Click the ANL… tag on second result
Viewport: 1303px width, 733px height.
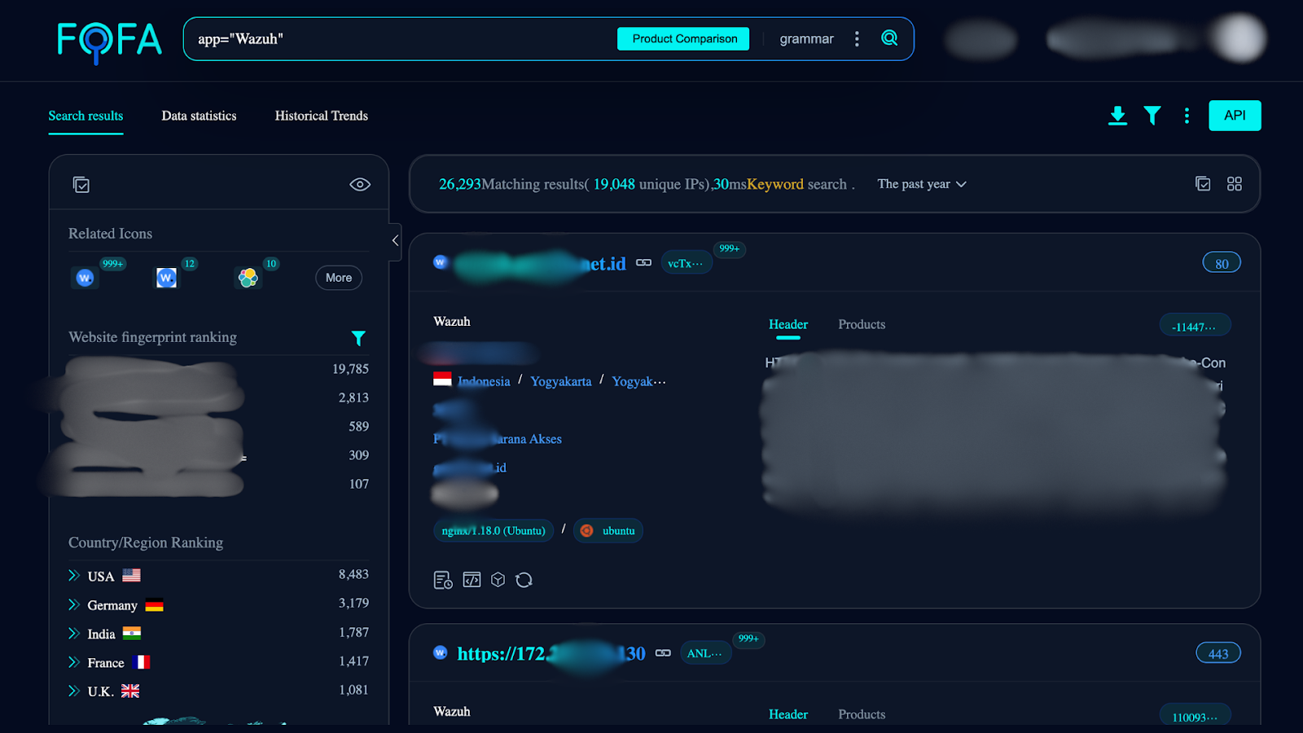click(704, 653)
